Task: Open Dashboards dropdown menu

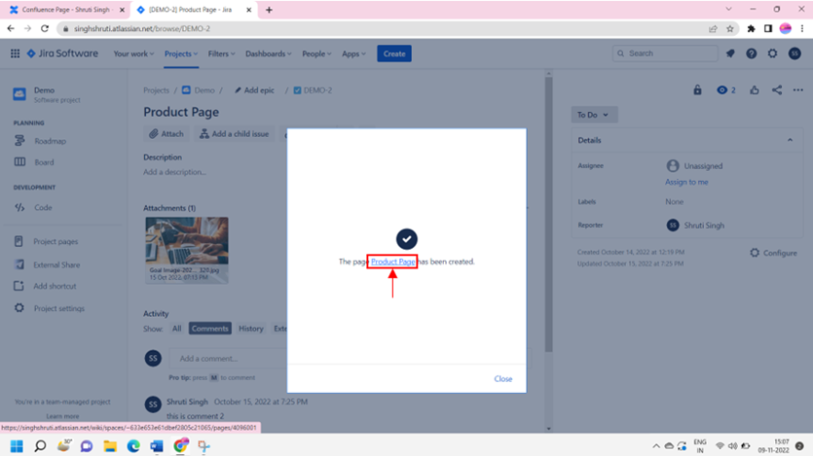Action: tap(268, 53)
